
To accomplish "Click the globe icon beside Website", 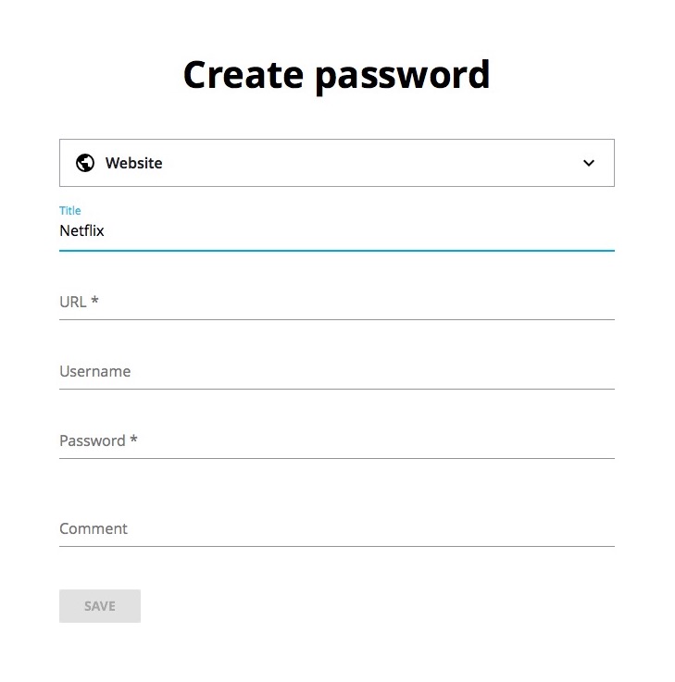I will tap(85, 163).
